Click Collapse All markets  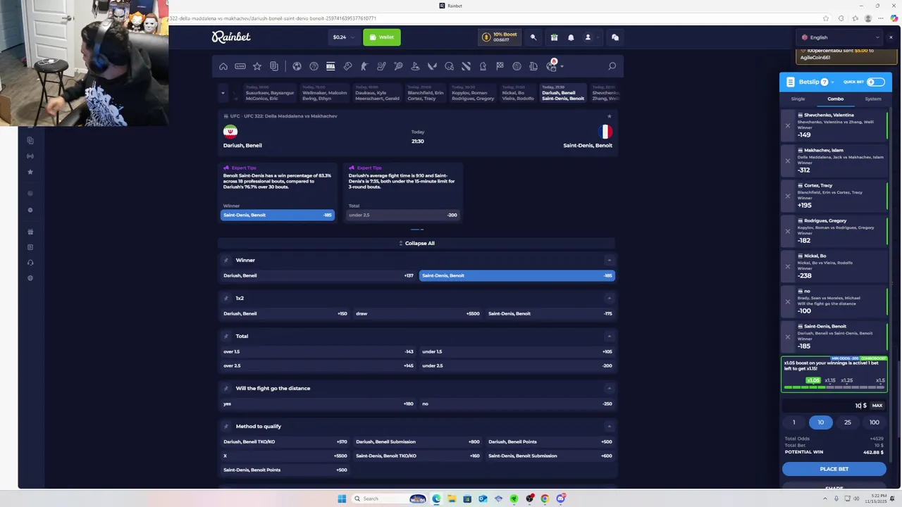pos(416,243)
